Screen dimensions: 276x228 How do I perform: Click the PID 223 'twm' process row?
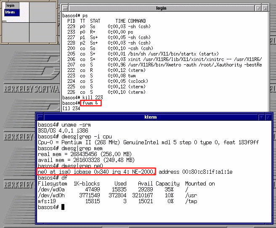[x=101, y=76]
